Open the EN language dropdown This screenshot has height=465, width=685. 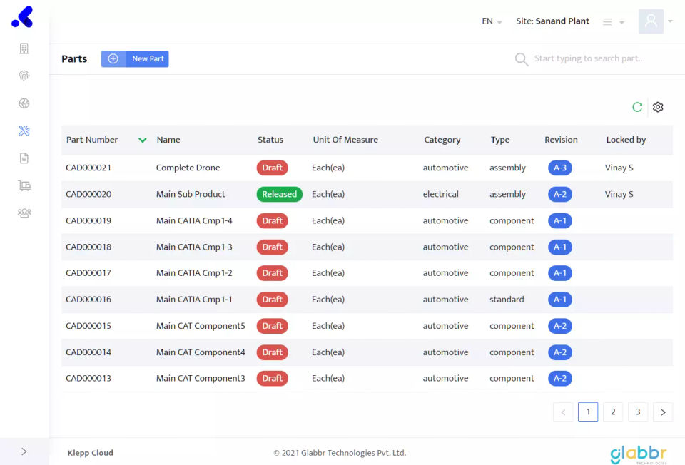[492, 21]
